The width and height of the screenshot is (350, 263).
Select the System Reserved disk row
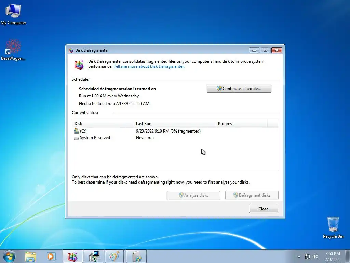pyautogui.click(x=175, y=138)
